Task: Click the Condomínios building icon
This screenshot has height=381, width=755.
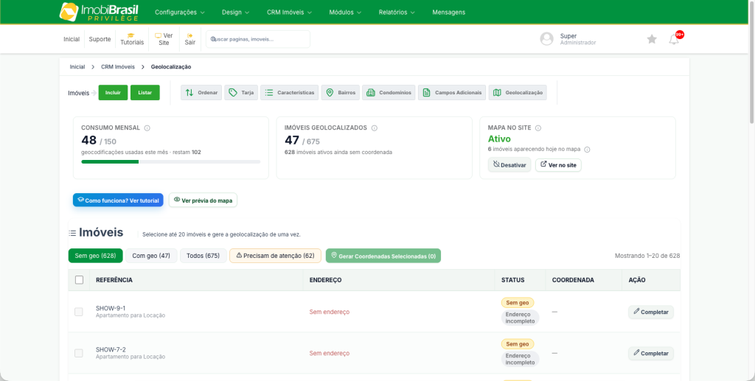Action: tap(371, 92)
